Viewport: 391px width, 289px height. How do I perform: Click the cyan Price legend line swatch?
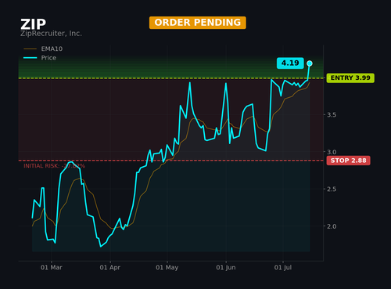(x=30, y=58)
